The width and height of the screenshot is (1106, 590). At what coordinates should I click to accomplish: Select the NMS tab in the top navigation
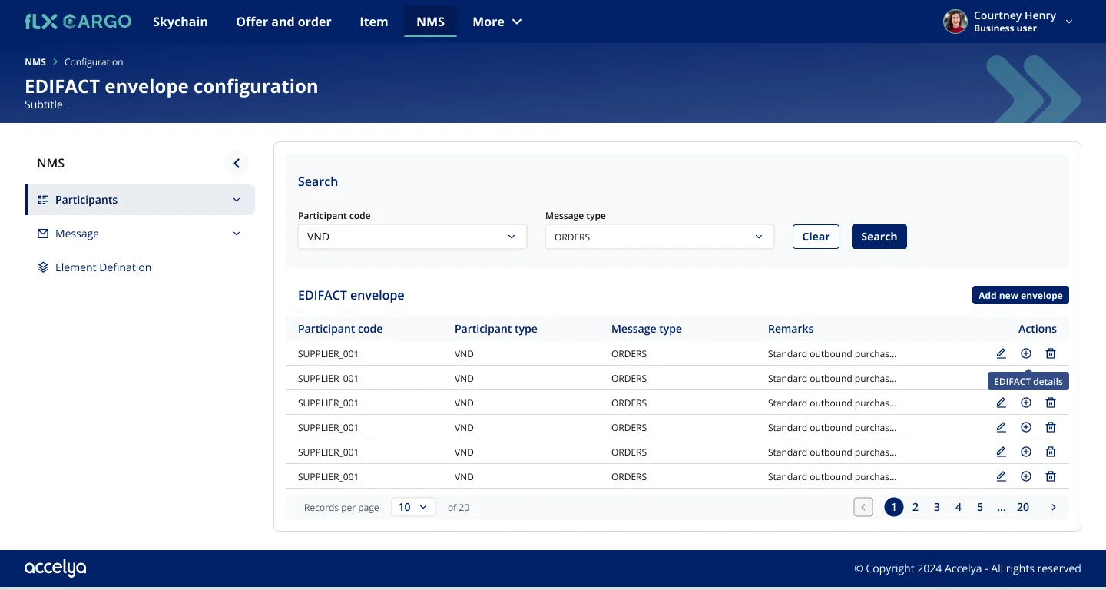pos(430,22)
